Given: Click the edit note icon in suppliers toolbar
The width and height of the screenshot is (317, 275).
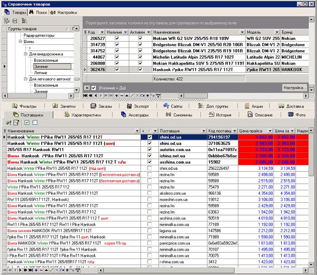Looking at the screenshot, I should pyautogui.click(x=15, y=123).
